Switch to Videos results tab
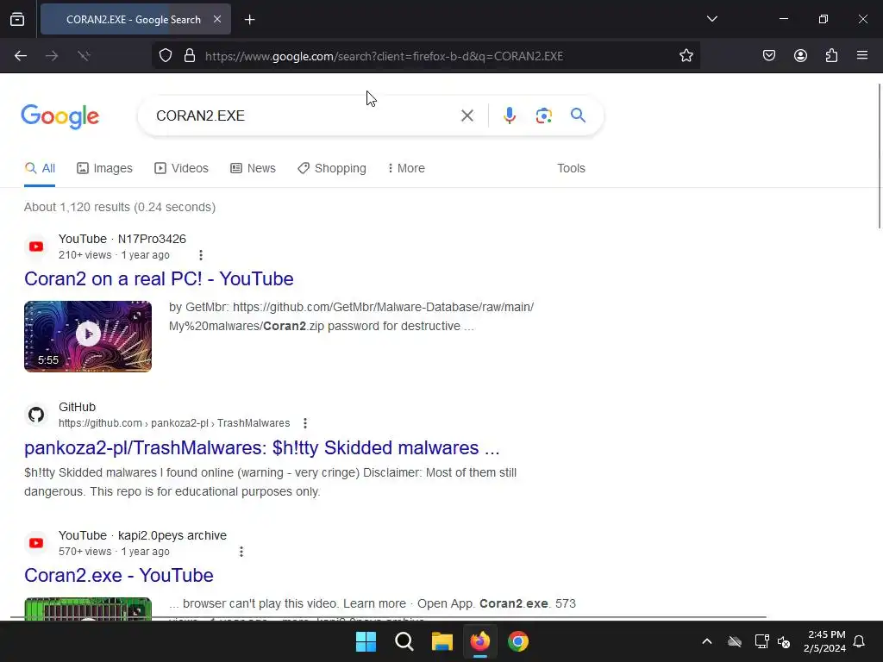The width and height of the screenshot is (883, 662). point(181,168)
